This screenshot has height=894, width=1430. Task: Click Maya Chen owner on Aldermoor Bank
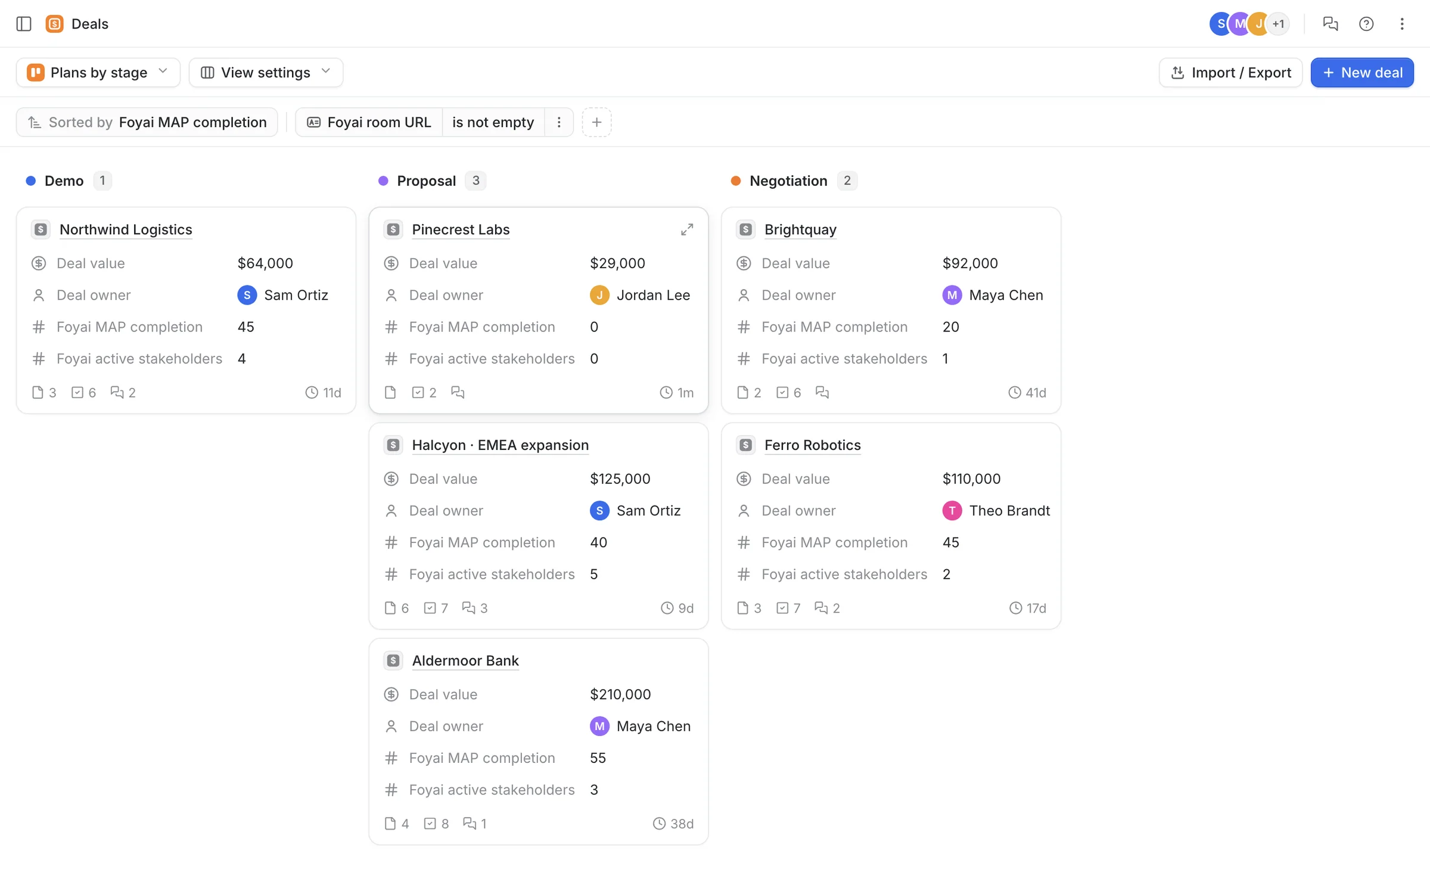click(x=640, y=727)
